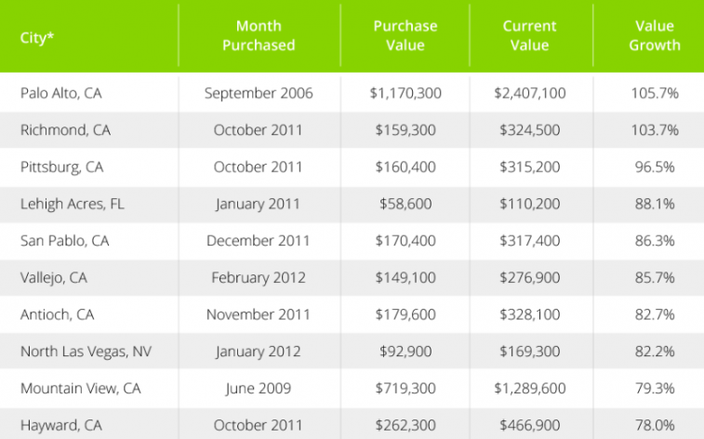Click the City column header

pos(38,39)
